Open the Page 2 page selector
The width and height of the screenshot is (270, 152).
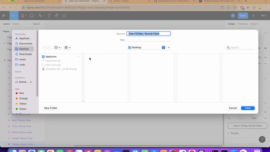(x=36, y=24)
